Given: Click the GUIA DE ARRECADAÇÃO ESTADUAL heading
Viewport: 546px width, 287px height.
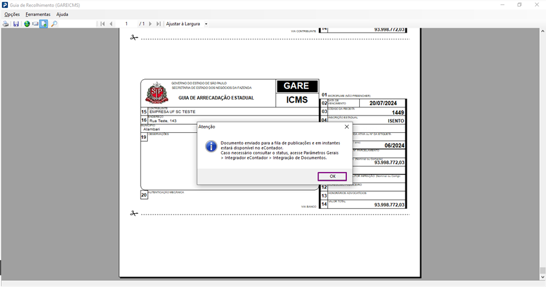Looking at the screenshot, I should (216, 98).
